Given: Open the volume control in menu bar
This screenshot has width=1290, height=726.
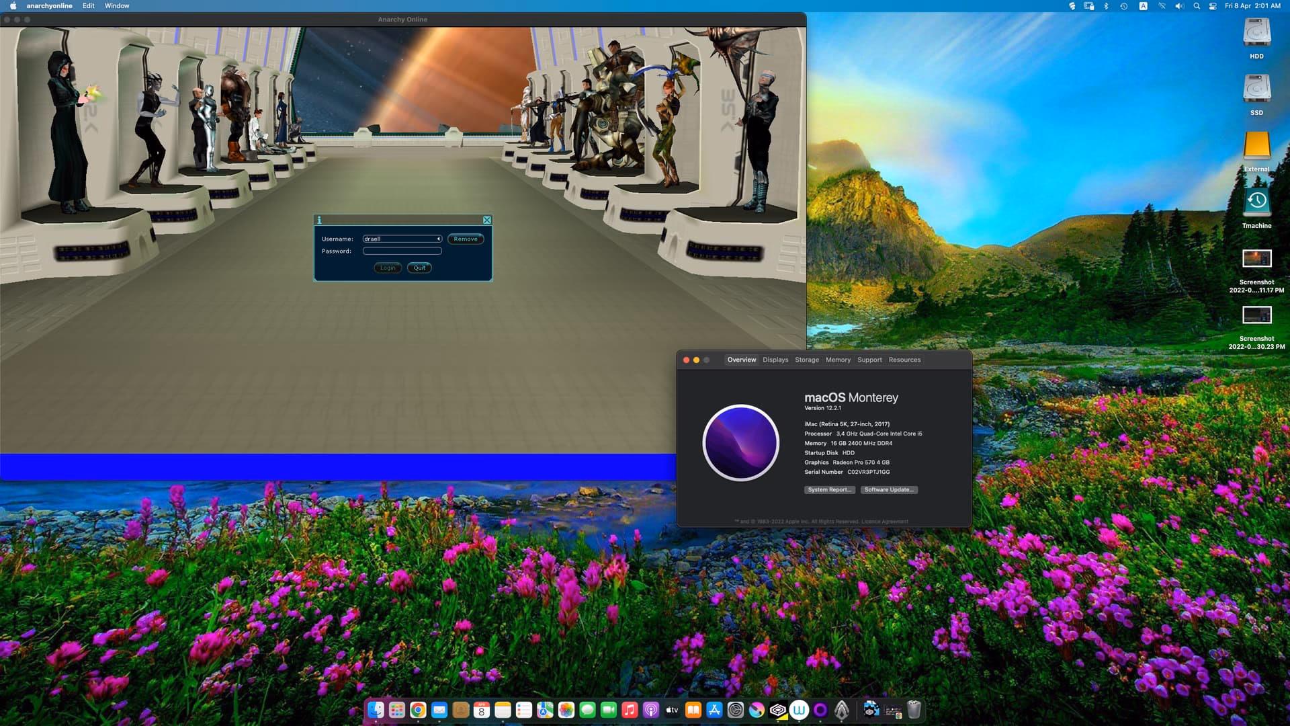Looking at the screenshot, I should (1179, 6).
